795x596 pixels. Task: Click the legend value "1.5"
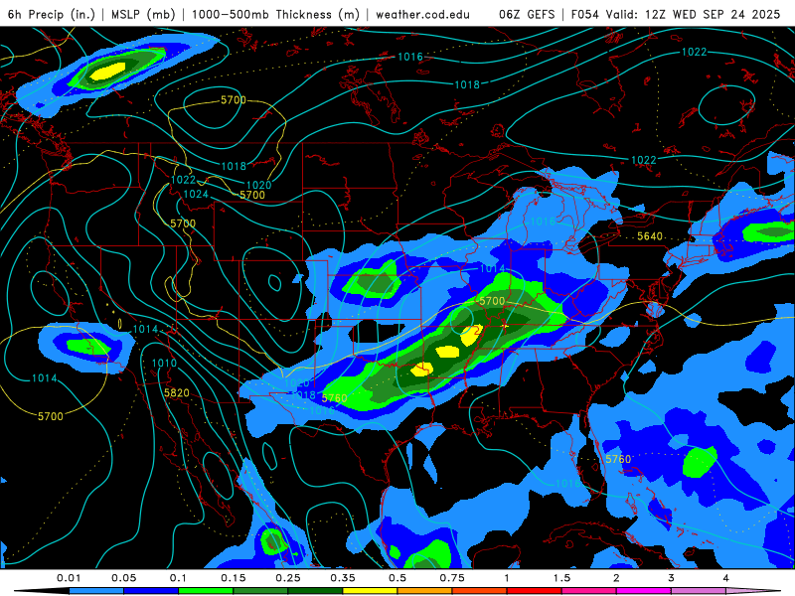click(561, 578)
